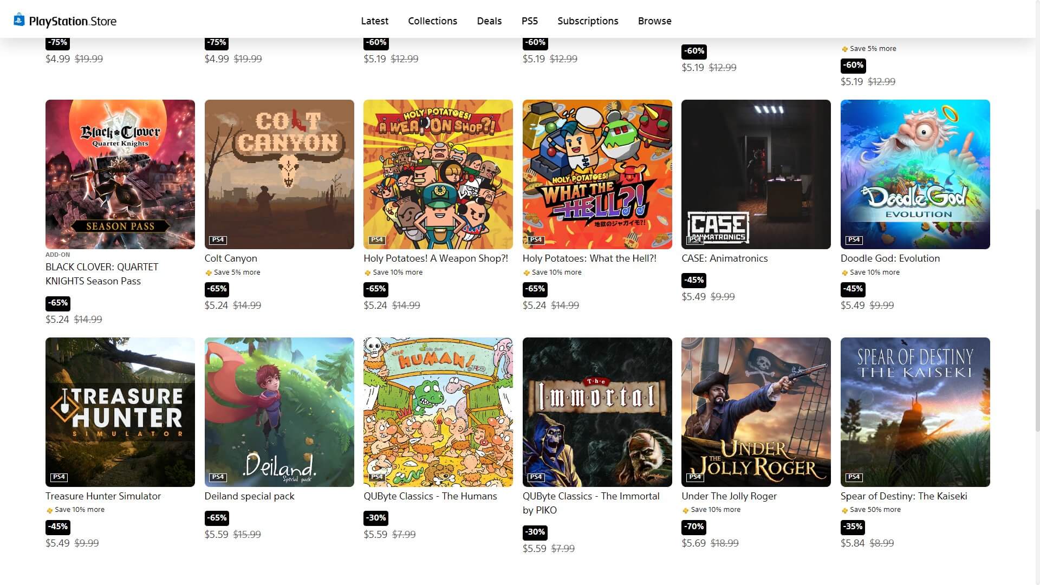This screenshot has height=585, width=1040.
Task: Click the PS Plus icon under Colt Canyon
Action: pyautogui.click(x=208, y=273)
